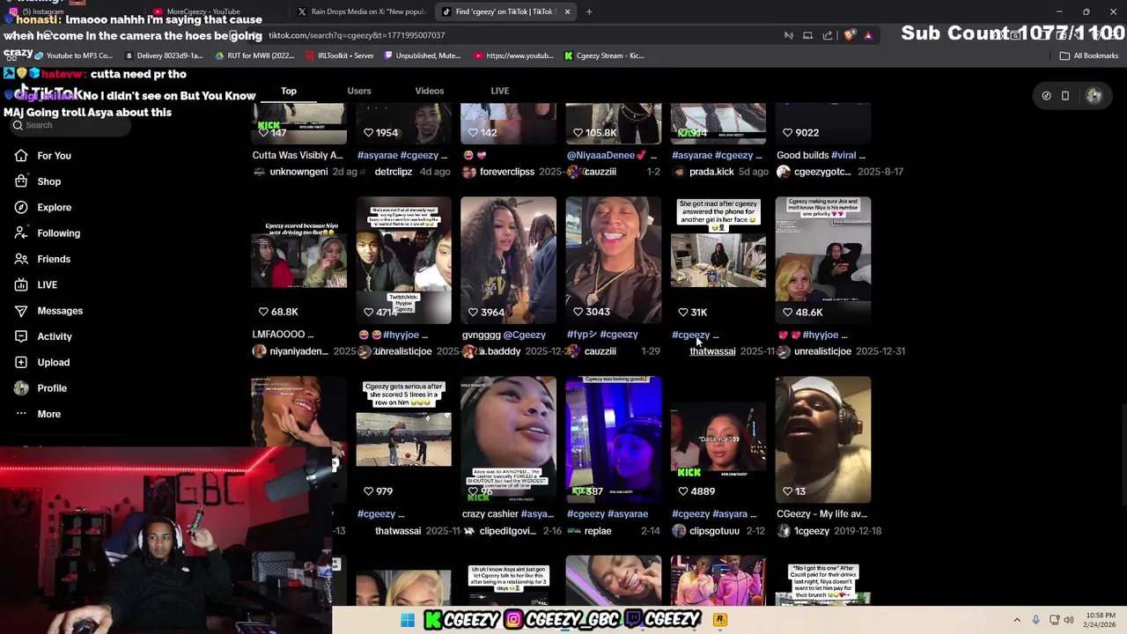
Task: Open the Rain Drops Media on X browser tab
Action: 361,11
